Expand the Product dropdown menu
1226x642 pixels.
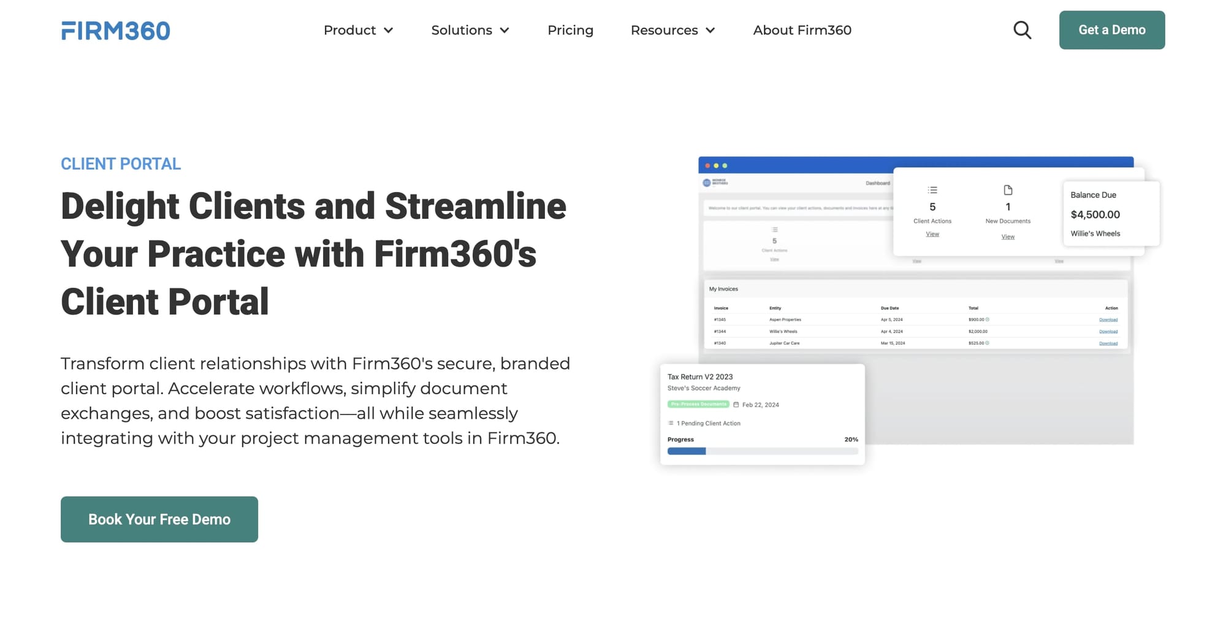tap(358, 30)
